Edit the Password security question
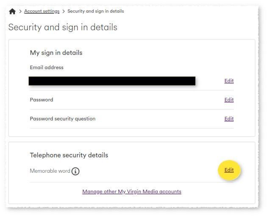Image resolution: width=267 pixels, height=216 pixels. coord(229,119)
